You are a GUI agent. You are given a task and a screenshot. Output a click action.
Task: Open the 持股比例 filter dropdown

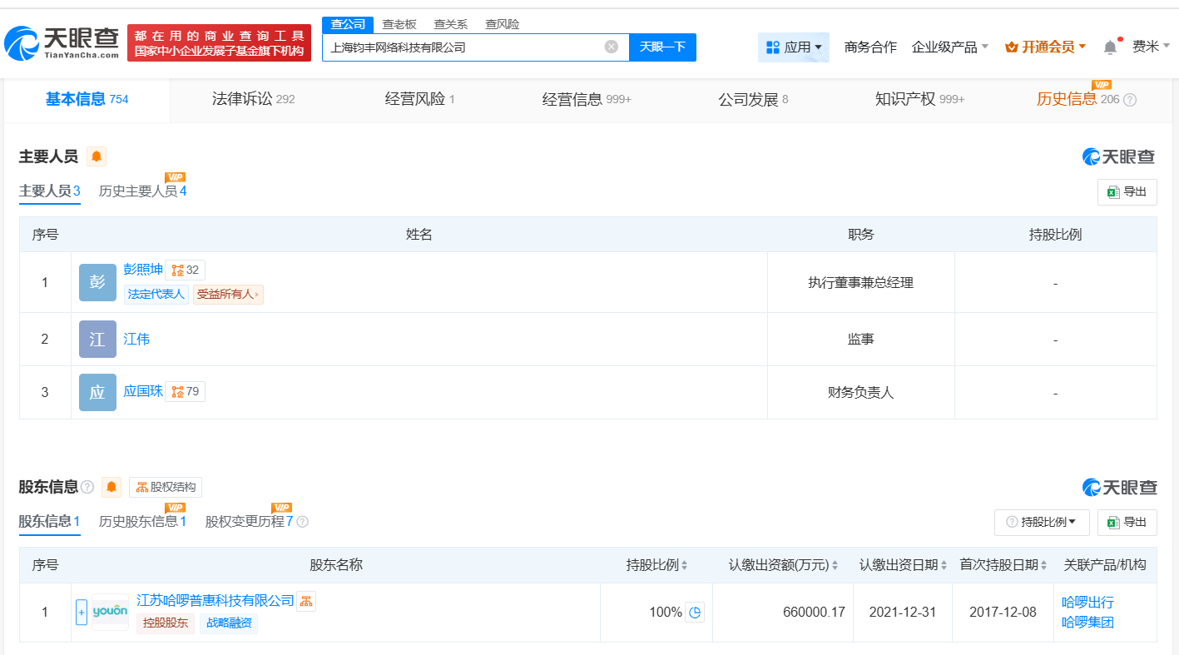[x=1041, y=522]
